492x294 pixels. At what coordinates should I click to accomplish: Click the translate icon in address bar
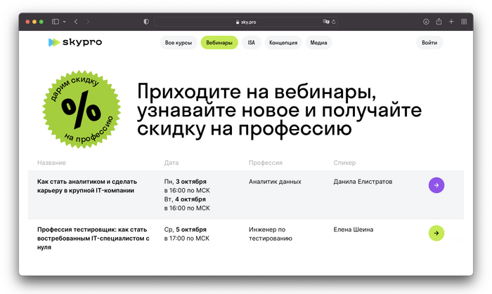click(326, 22)
